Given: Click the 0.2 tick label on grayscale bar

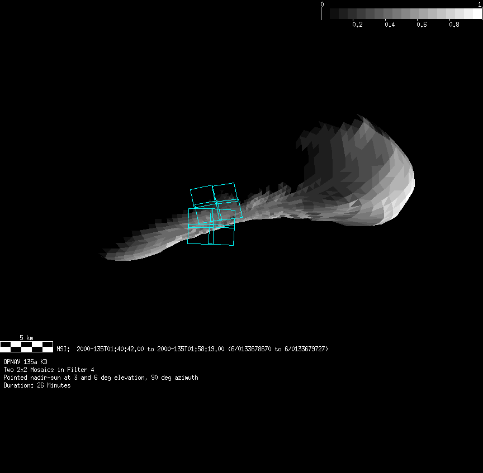Looking at the screenshot, I should [357, 25].
